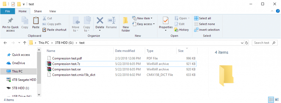The image size is (281, 103).
Task: Switch to the Home ribbon tab
Action: click(23, 11)
